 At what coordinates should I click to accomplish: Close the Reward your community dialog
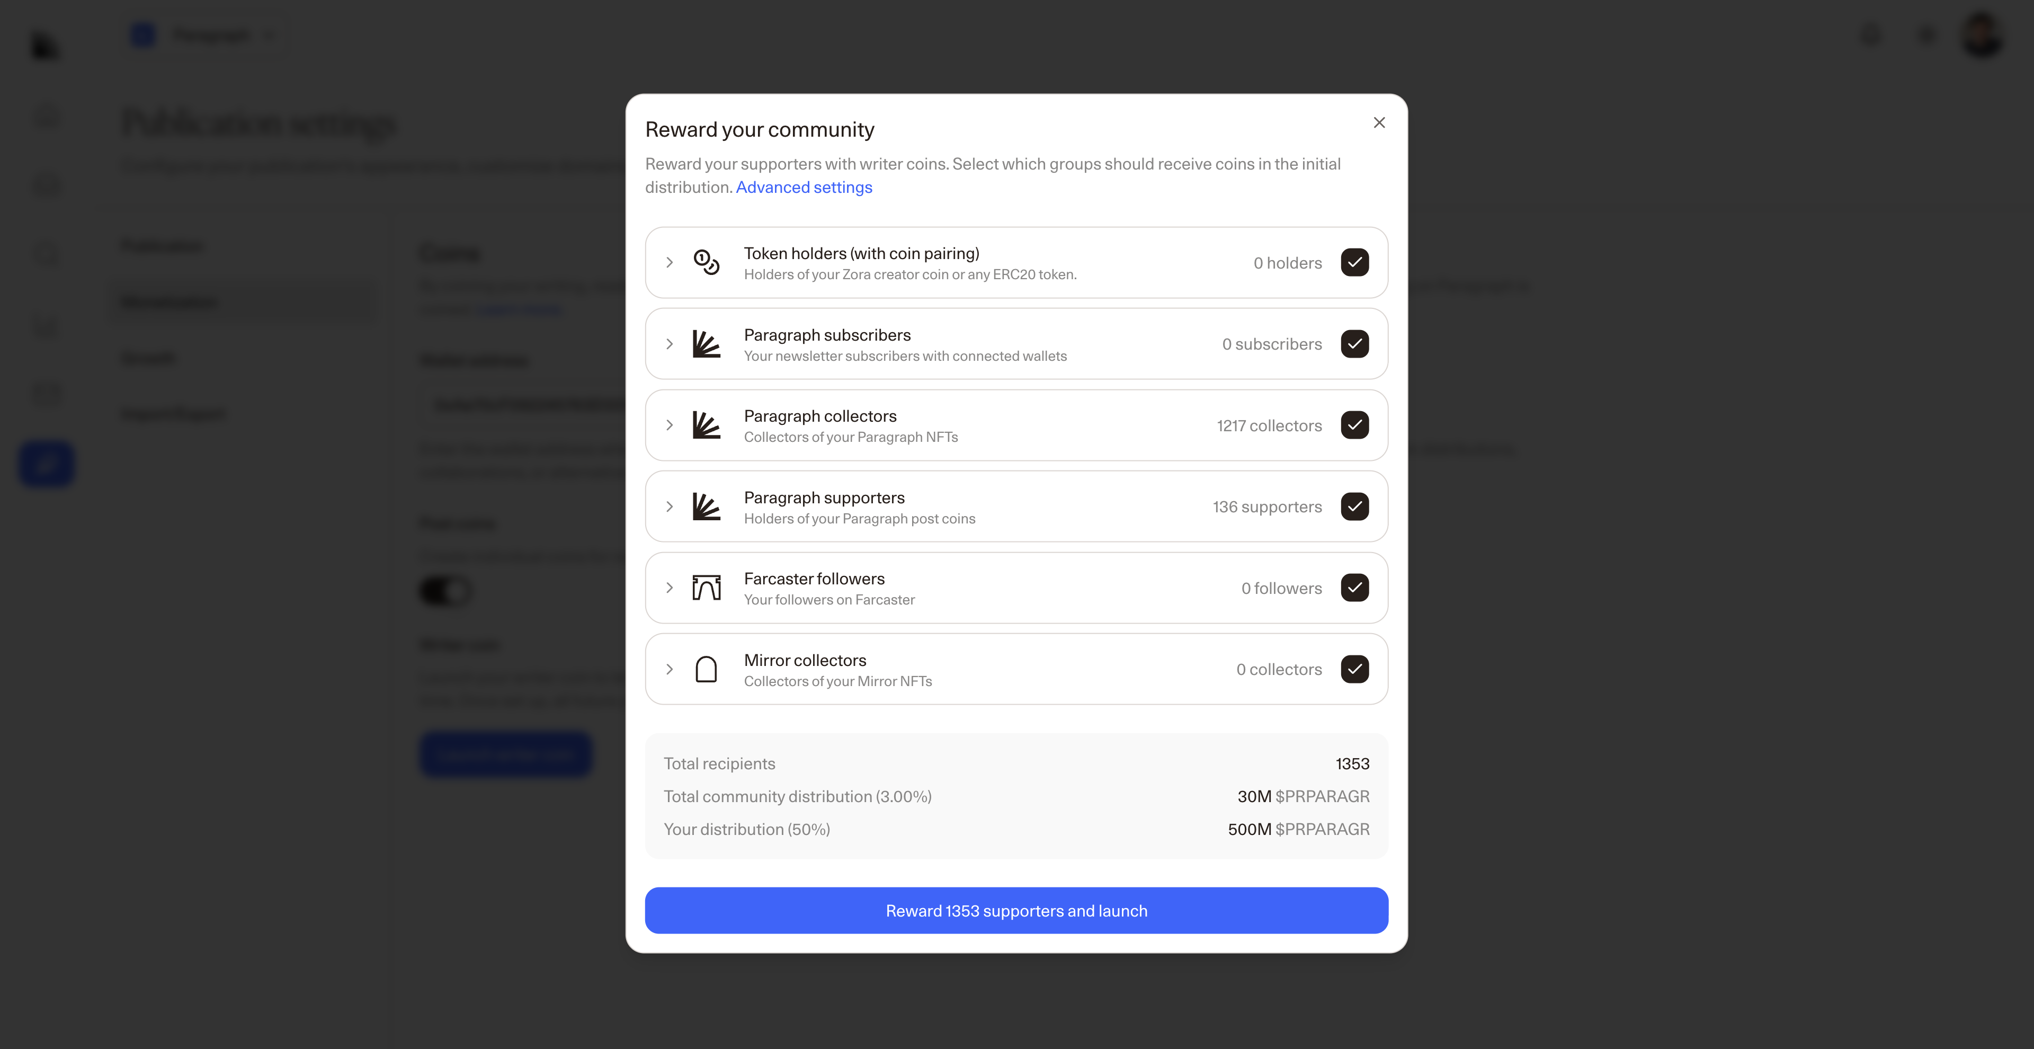pyautogui.click(x=1379, y=122)
